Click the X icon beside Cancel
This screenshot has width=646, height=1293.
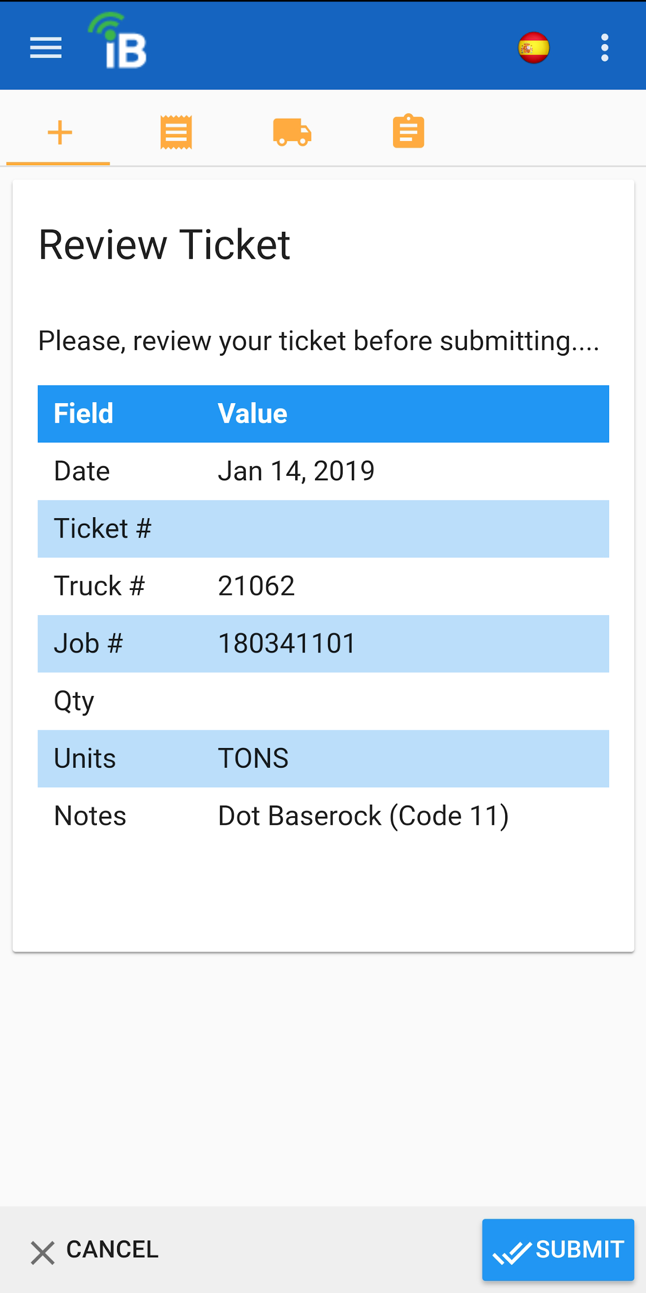(x=42, y=1253)
